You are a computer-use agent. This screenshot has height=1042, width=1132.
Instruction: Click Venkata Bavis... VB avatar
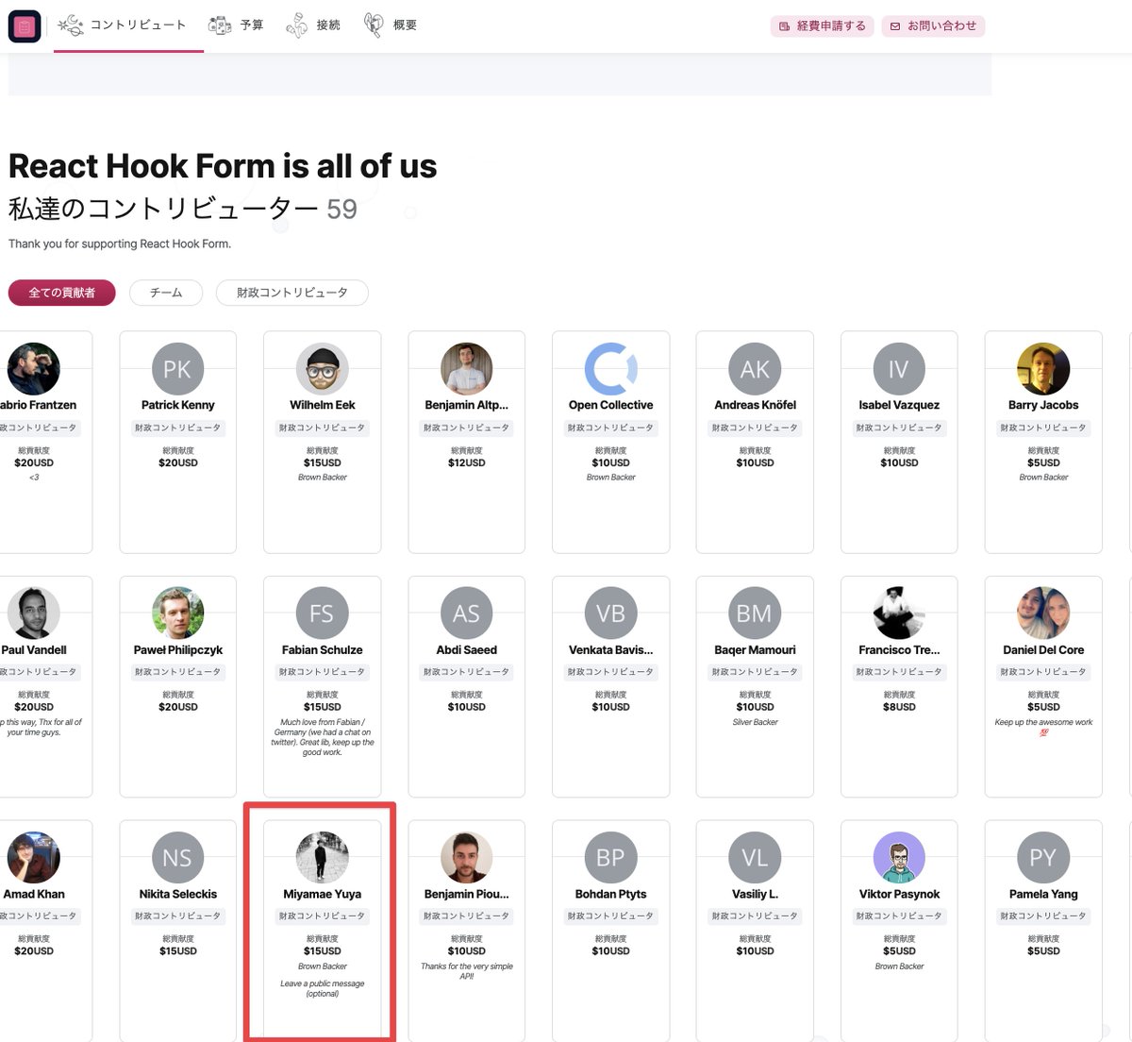[x=610, y=613]
